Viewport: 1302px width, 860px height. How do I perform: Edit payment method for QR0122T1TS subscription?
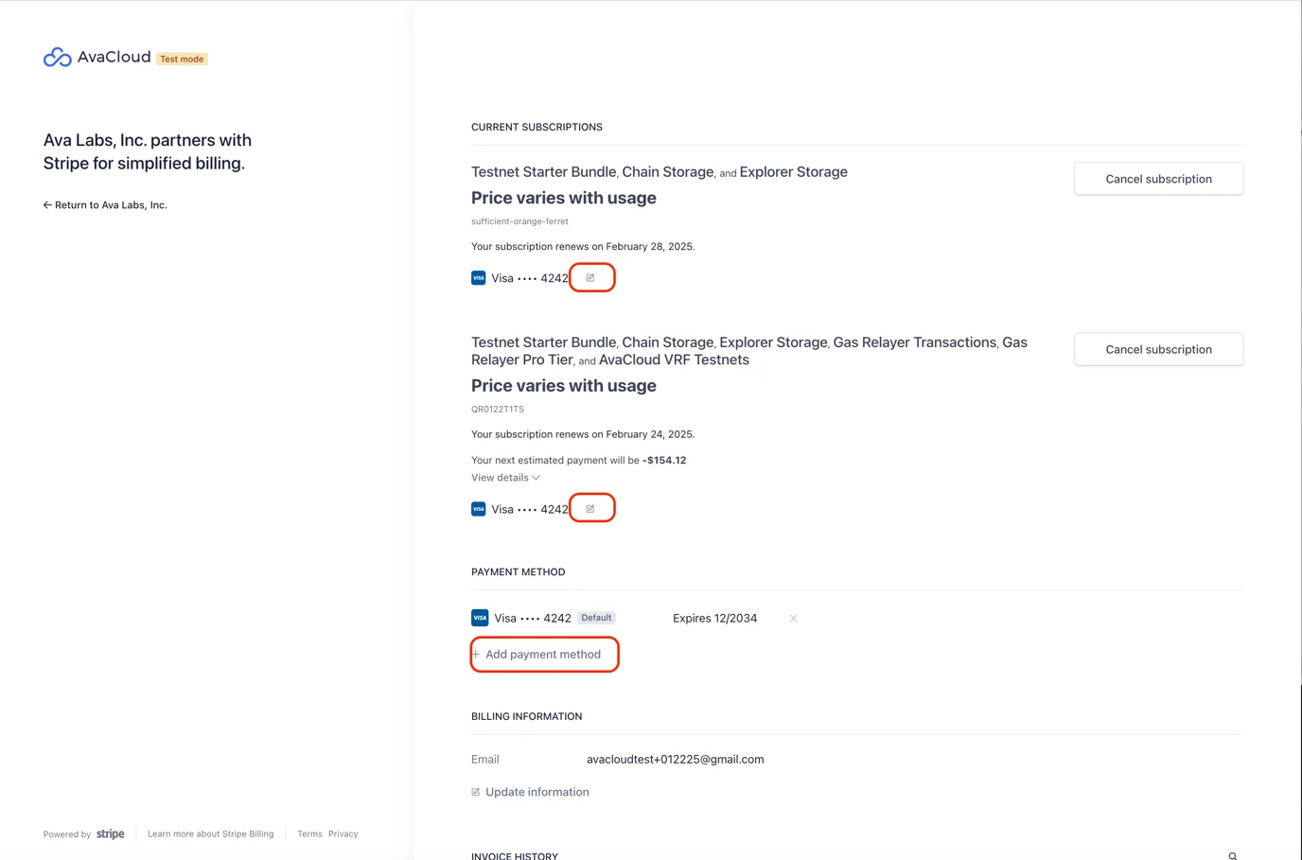(x=590, y=509)
